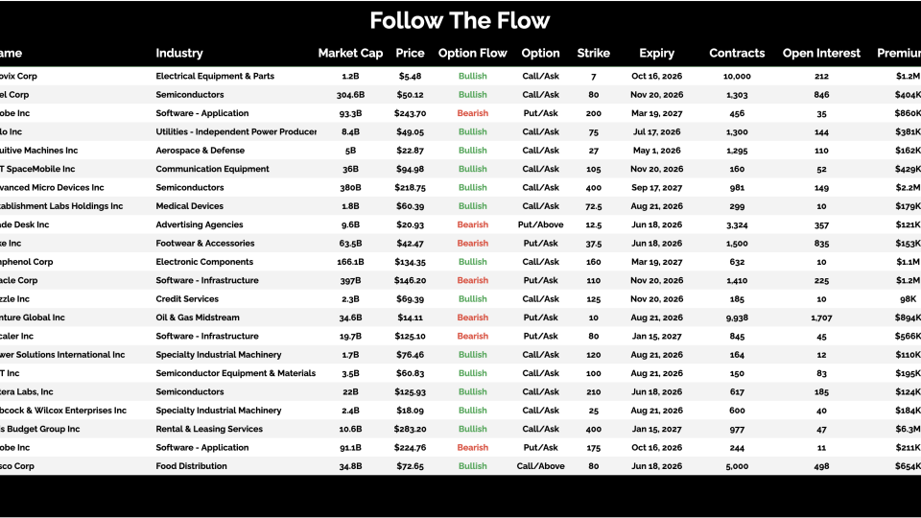Viewport: 921px width, 518px height.
Task: Select the Advanced Micro Devices Inc row
Action: click(53, 188)
